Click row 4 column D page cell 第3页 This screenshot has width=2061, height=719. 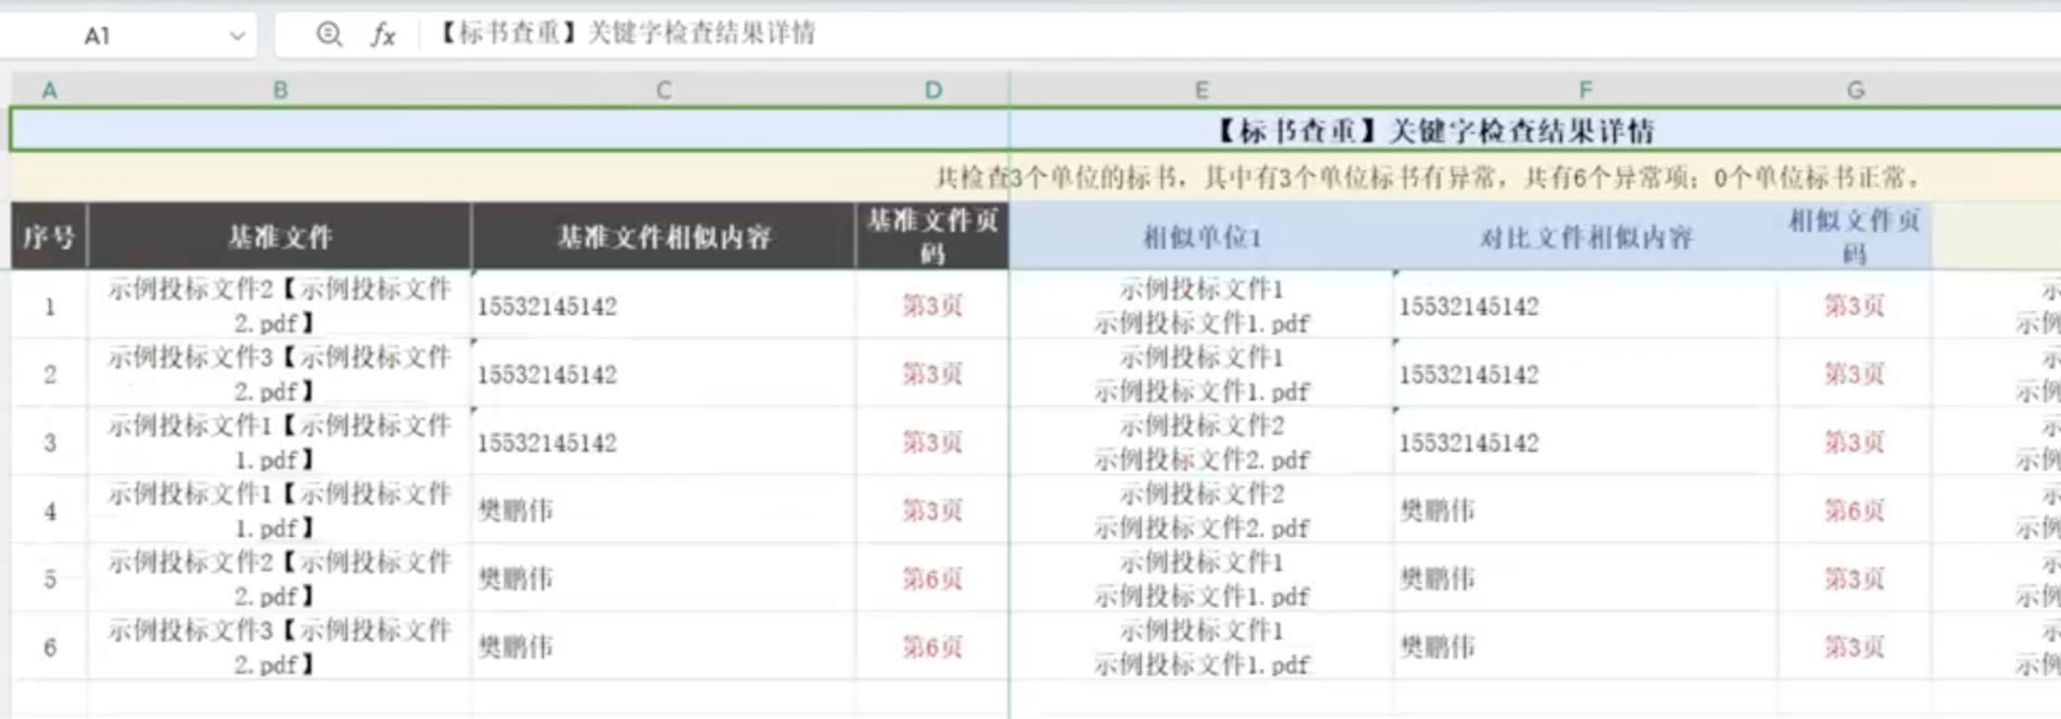tap(933, 510)
